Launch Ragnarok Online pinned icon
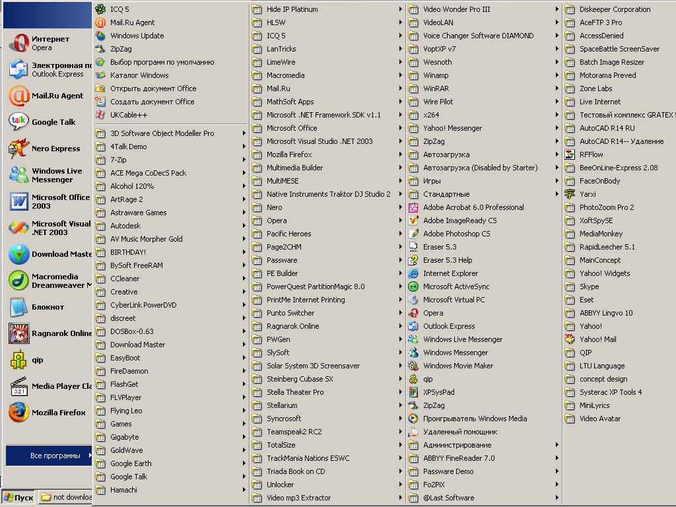Image resolution: width=676 pixels, height=507 pixels. pyautogui.click(x=19, y=333)
